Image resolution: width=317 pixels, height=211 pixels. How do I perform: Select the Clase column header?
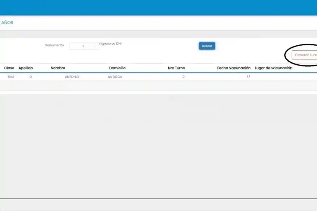9,68
